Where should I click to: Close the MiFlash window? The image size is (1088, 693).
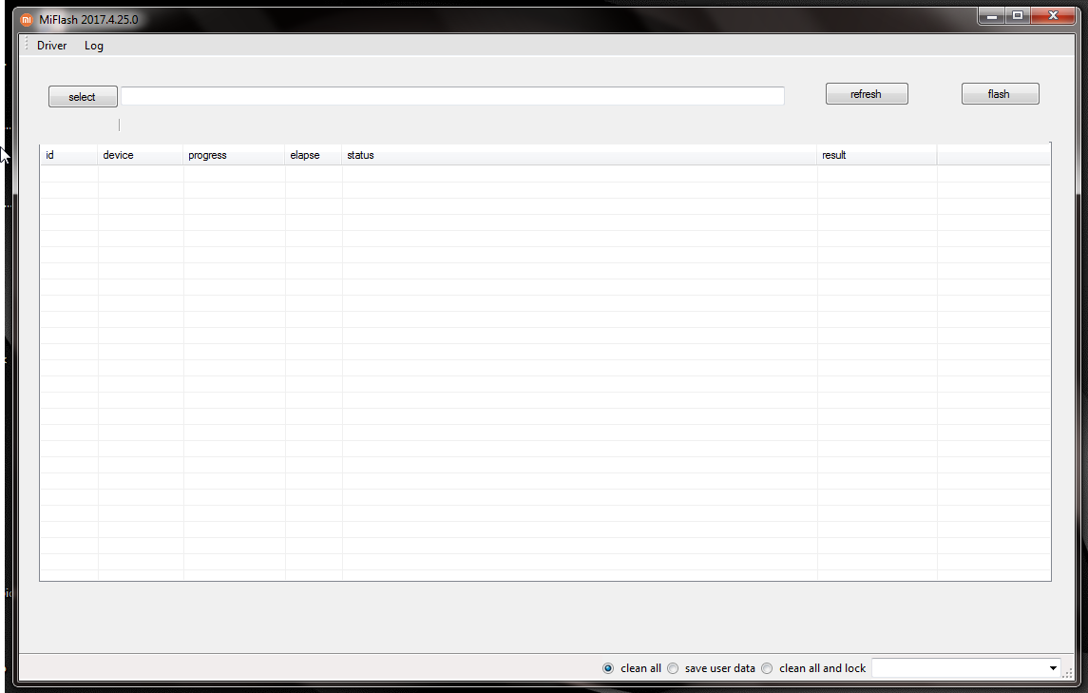[1053, 15]
